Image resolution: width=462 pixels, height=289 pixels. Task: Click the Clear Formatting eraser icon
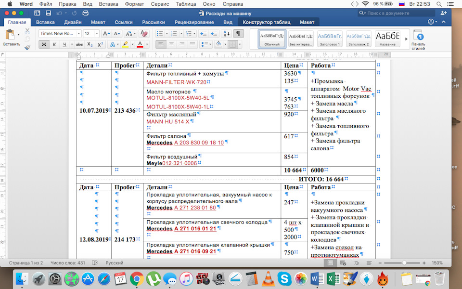pyautogui.click(x=144, y=34)
